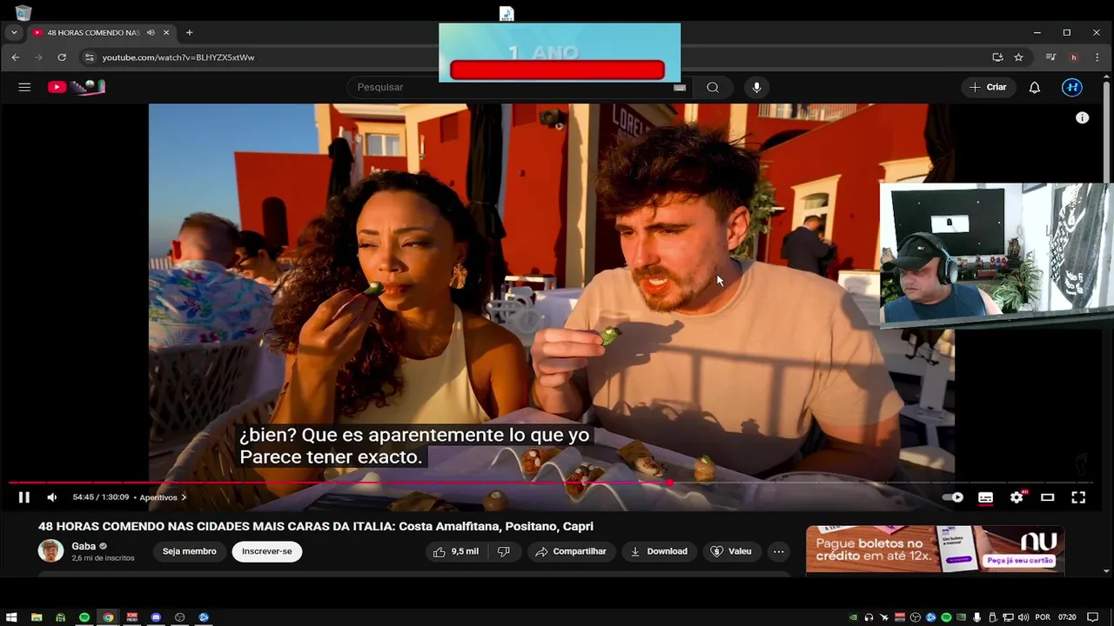Open Gaba channel avatar
The height and width of the screenshot is (626, 1114).
point(51,551)
